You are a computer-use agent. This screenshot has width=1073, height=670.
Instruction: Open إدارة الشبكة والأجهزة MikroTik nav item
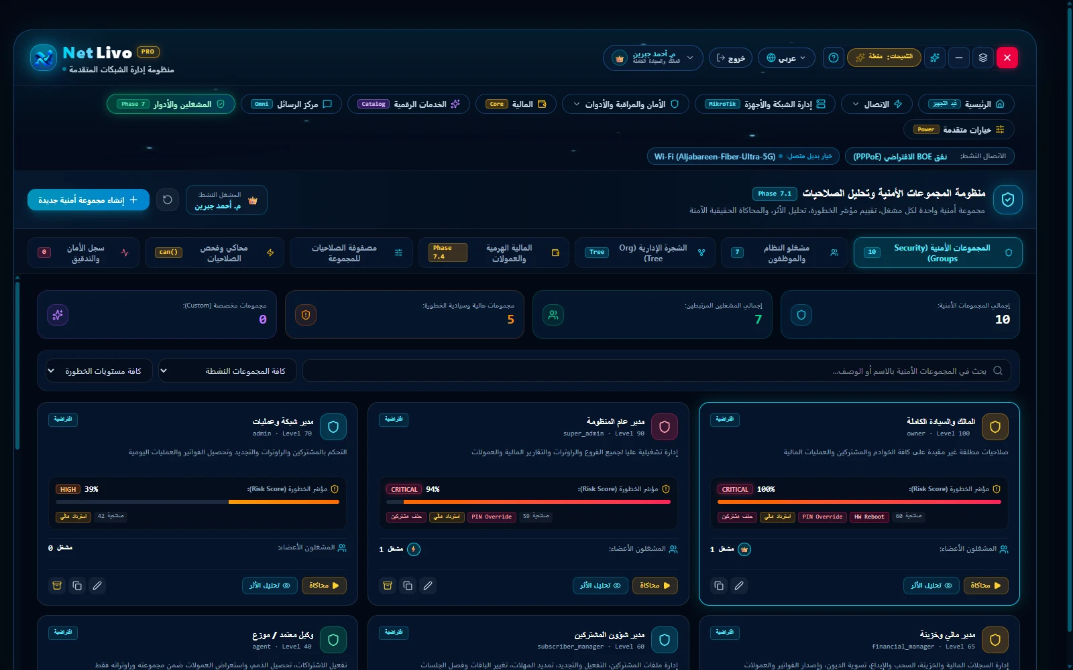765,104
